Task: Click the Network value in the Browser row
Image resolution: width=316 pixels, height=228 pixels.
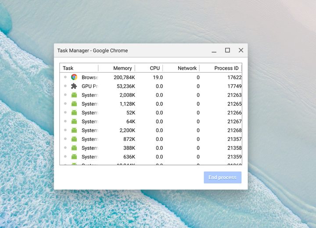Action: click(198, 77)
